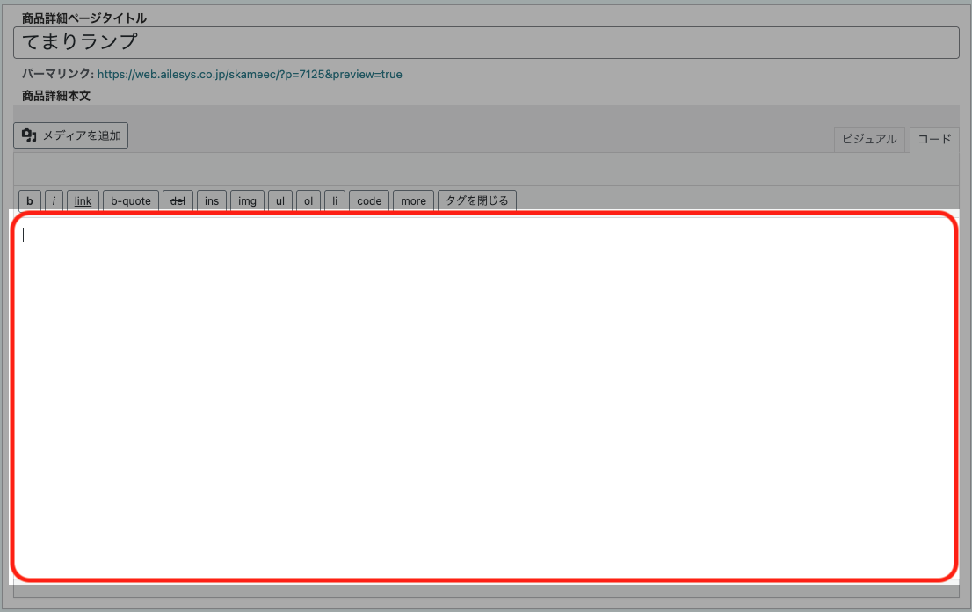The width and height of the screenshot is (972, 612).
Task: Click the ul unordered list button
Action: coord(280,201)
